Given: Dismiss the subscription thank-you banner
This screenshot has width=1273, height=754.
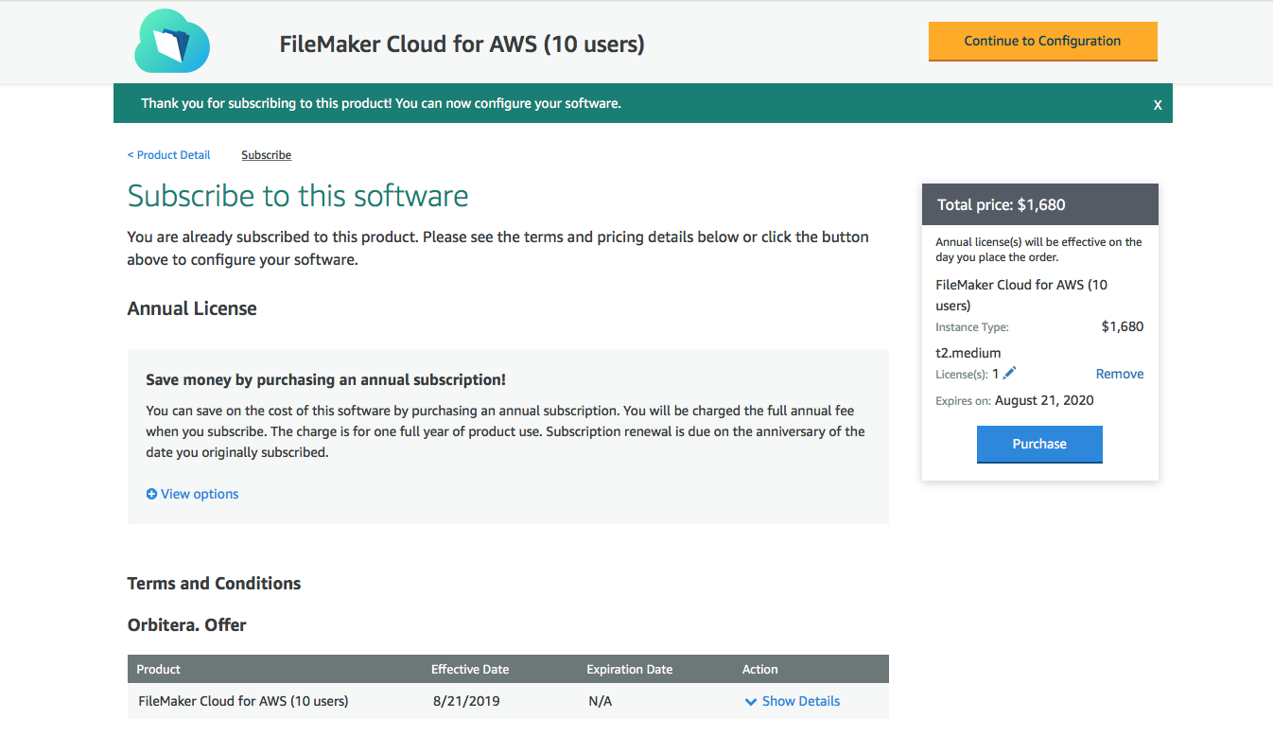Looking at the screenshot, I should tap(1158, 105).
